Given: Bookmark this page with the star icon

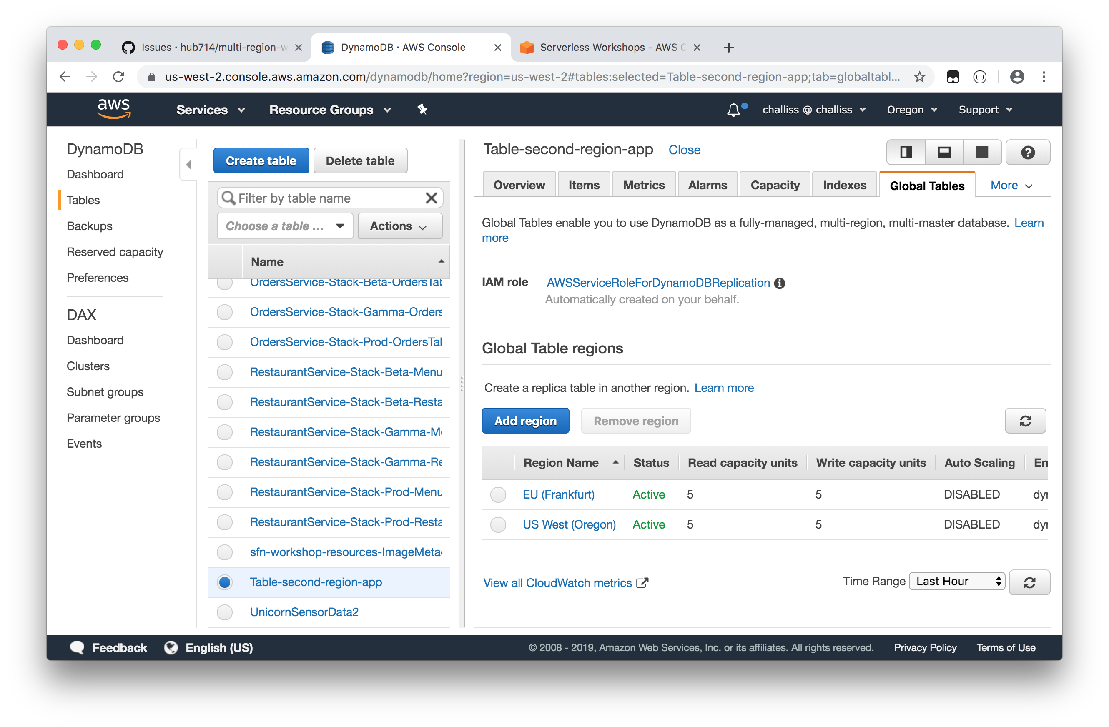Looking at the screenshot, I should (x=919, y=76).
